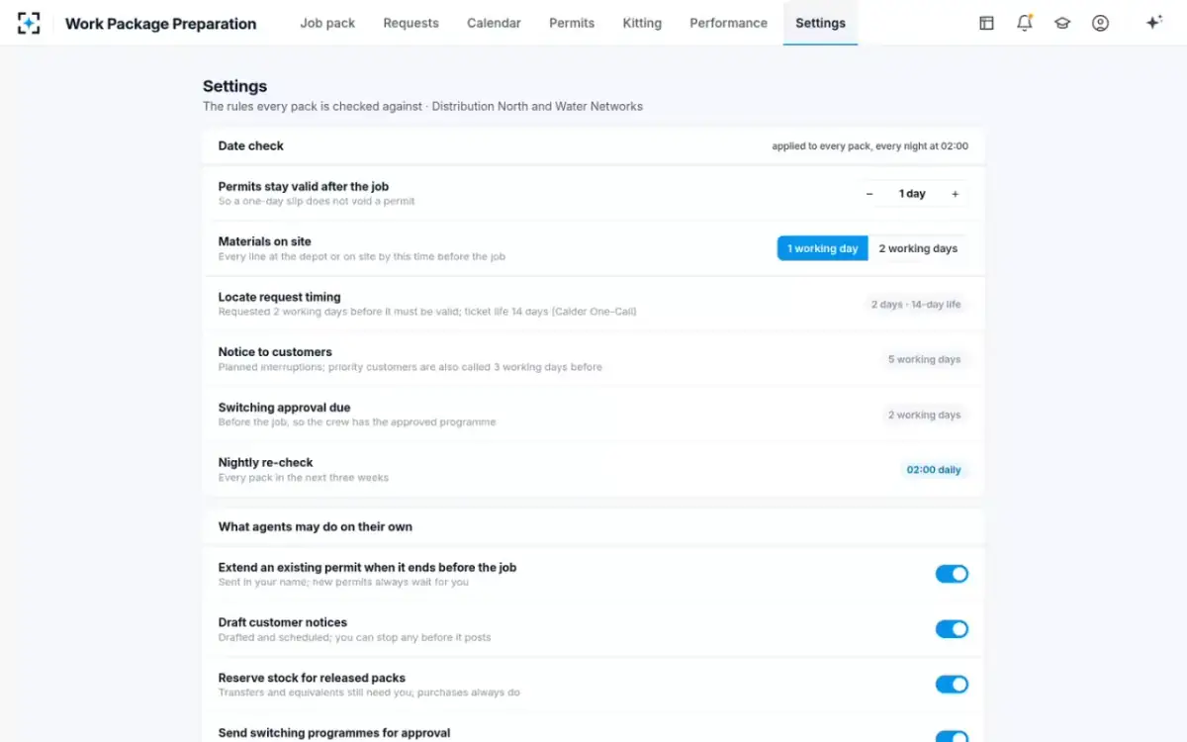Open the graduation cap learning icon
Screen dimensions: 1187x742
(x=1062, y=23)
